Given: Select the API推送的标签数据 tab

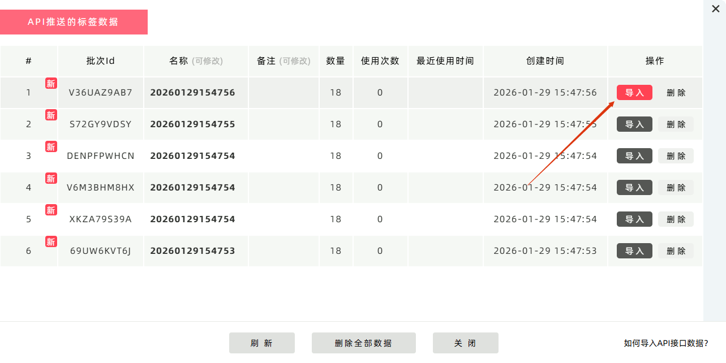Looking at the screenshot, I should pyautogui.click(x=74, y=22).
